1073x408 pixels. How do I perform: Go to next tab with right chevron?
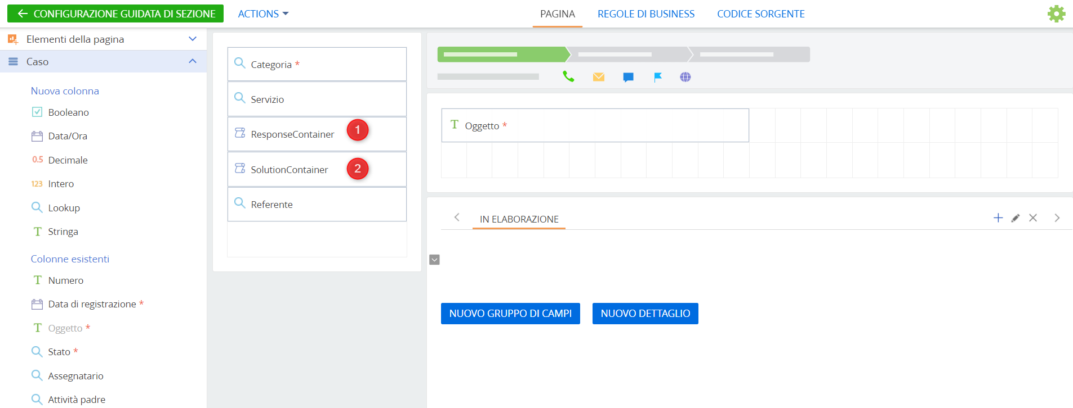point(1057,218)
